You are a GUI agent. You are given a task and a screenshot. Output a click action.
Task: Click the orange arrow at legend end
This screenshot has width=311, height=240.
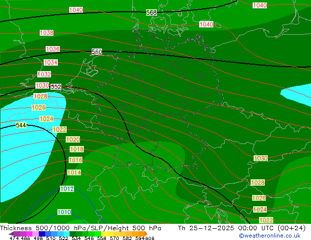[x=146, y=234]
